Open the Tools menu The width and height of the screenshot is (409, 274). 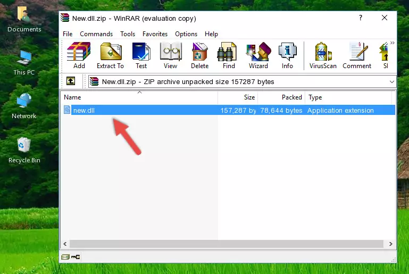pyautogui.click(x=128, y=34)
